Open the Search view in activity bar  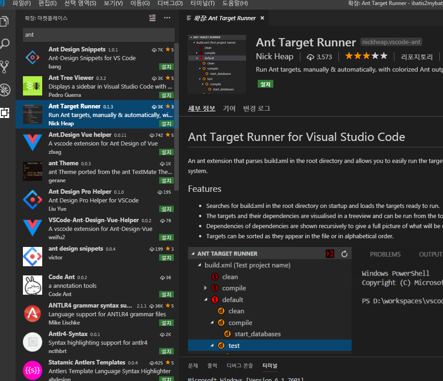5,44
